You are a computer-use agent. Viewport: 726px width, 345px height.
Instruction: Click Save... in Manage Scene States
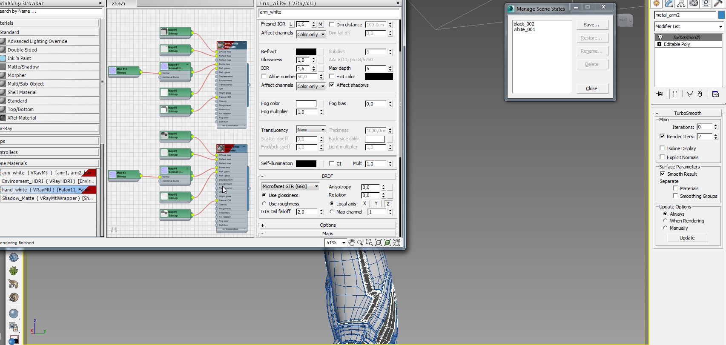(592, 25)
